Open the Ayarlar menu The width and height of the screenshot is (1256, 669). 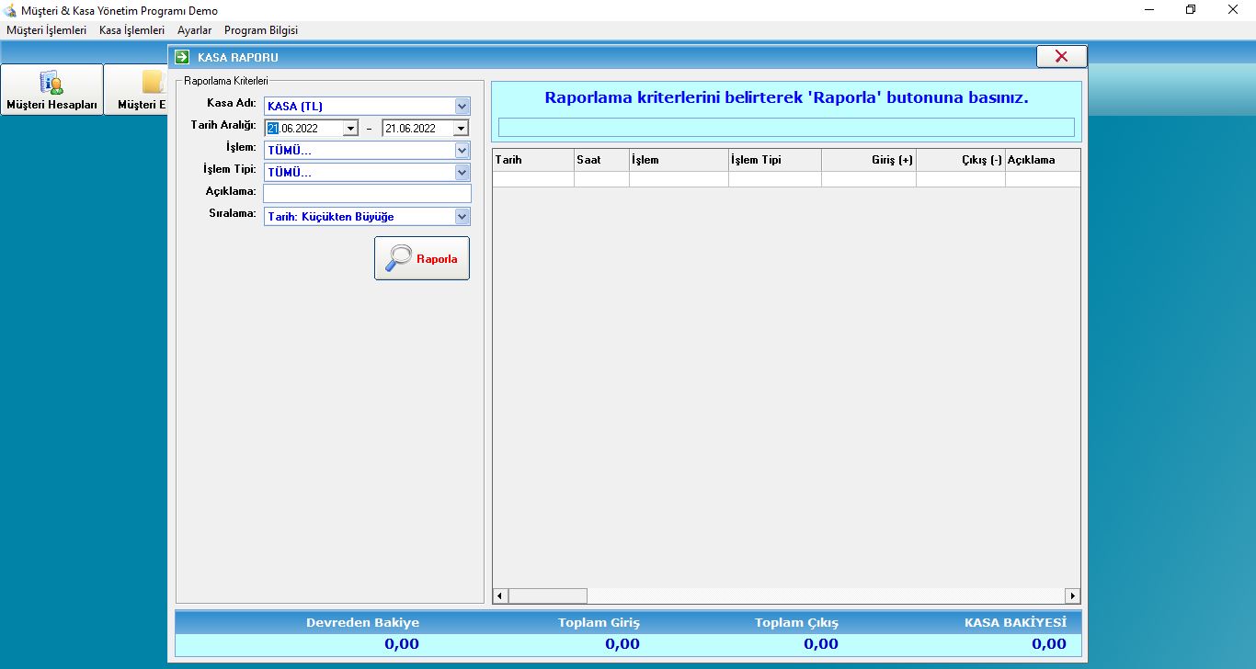(194, 30)
